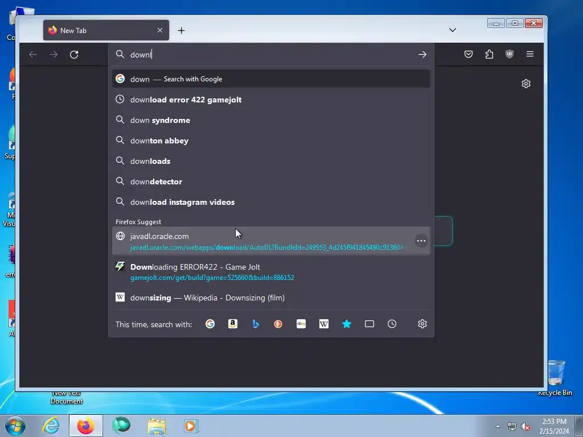Go back with the back arrow
The width and height of the screenshot is (583, 437).
tap(33, 55)
